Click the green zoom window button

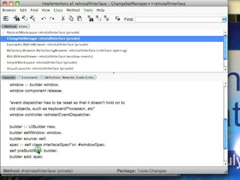point(17,3)
